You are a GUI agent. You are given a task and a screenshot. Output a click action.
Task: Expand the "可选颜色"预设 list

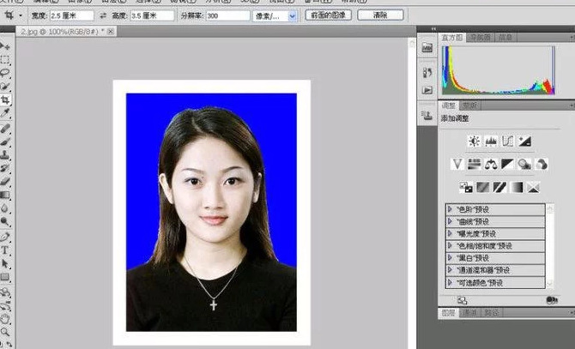pyautogui.click(x=450, y=283)
